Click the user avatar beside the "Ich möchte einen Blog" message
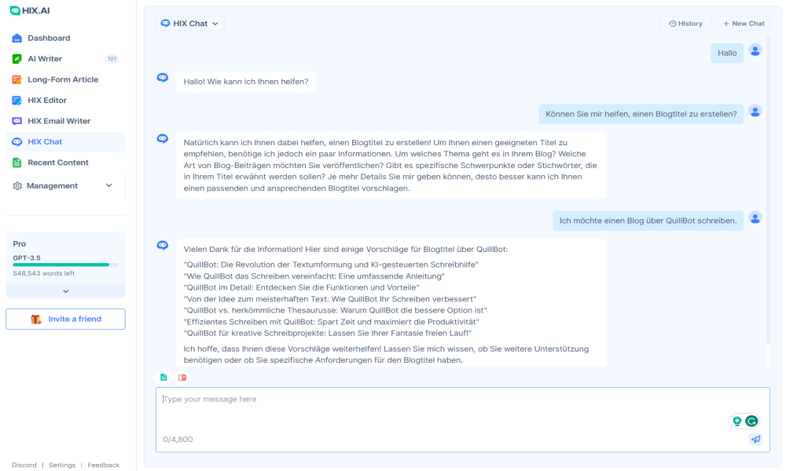 click(x=755, y=217)
